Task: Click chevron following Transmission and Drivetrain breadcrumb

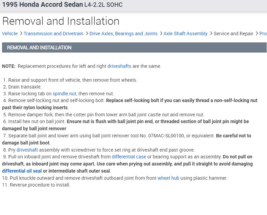Action: click(87, 34)
